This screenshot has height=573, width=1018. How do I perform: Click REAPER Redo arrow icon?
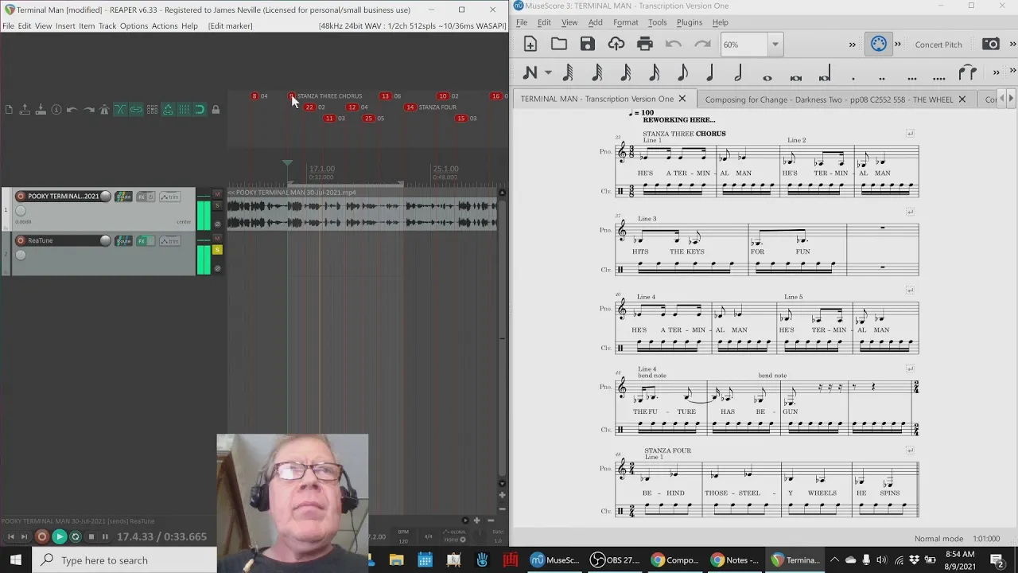pos(88,109)
